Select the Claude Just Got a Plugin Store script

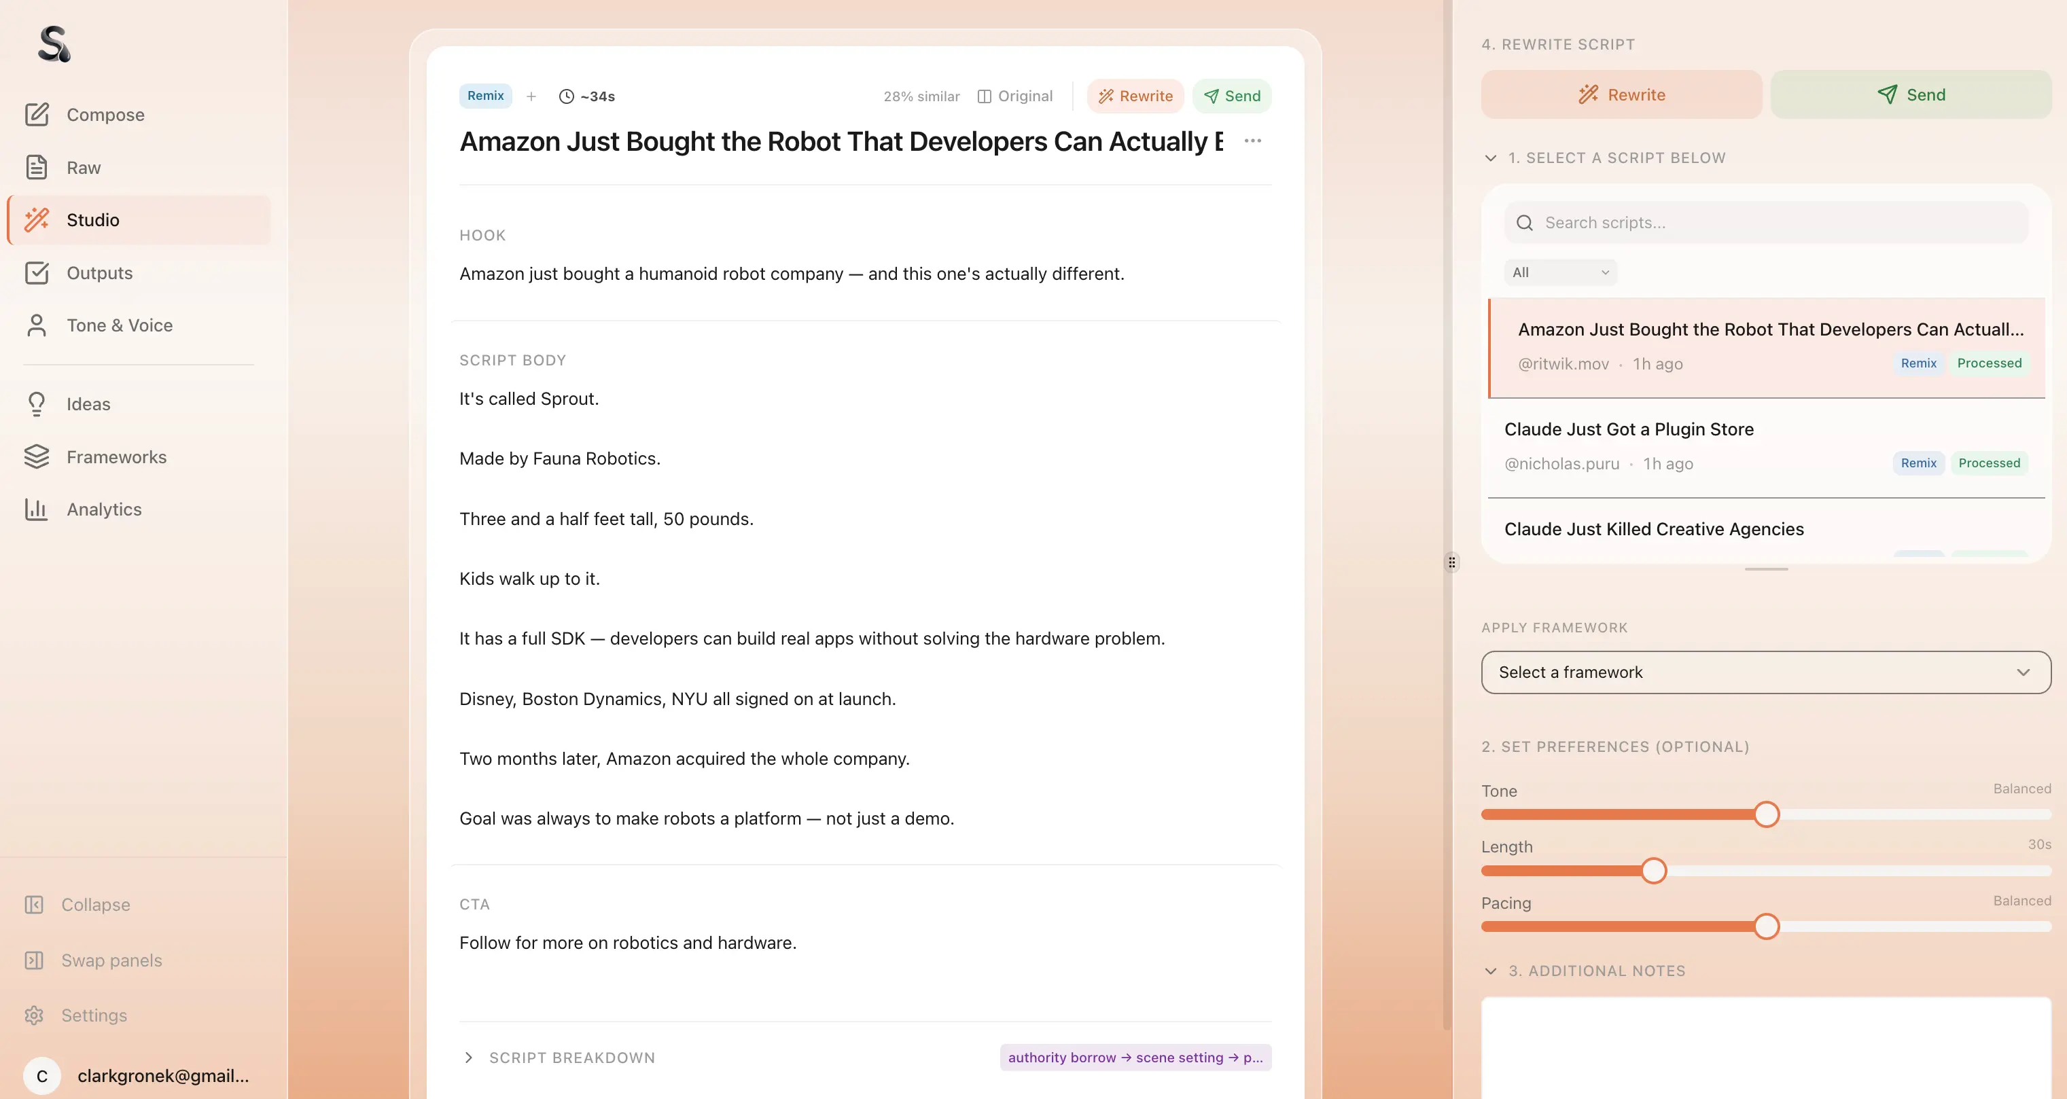(1766, 448)
